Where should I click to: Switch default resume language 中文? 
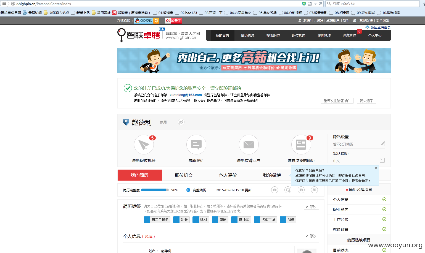click(x=382, y=160)
